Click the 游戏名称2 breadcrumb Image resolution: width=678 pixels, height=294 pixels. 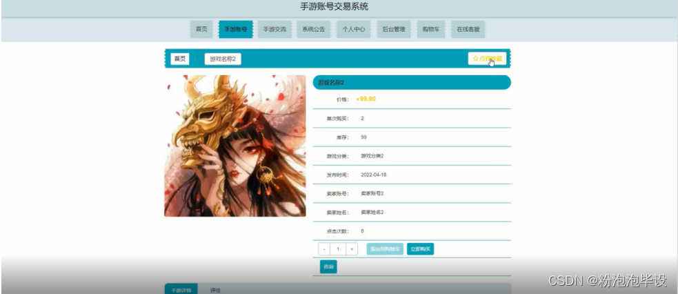pyautogui.click(x=223, y=59)
